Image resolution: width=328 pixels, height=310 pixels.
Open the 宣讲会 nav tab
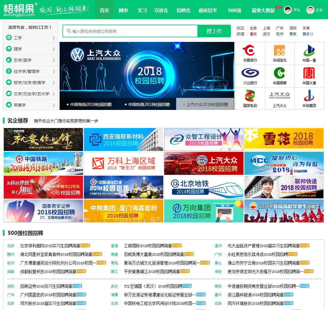coord(161,10)
